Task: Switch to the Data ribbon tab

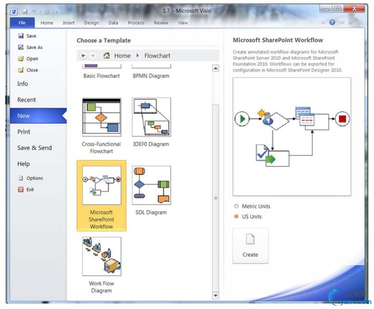Action: pyautogui.click(x=113, y=23)
